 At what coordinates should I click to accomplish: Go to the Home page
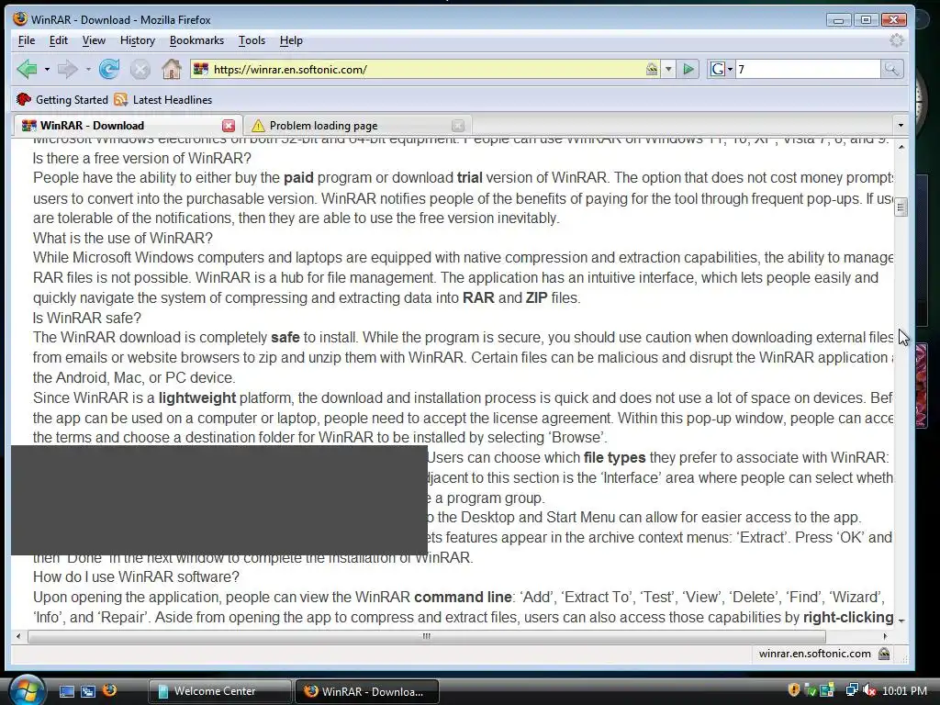pyautogui.click(x=172, y=70)
